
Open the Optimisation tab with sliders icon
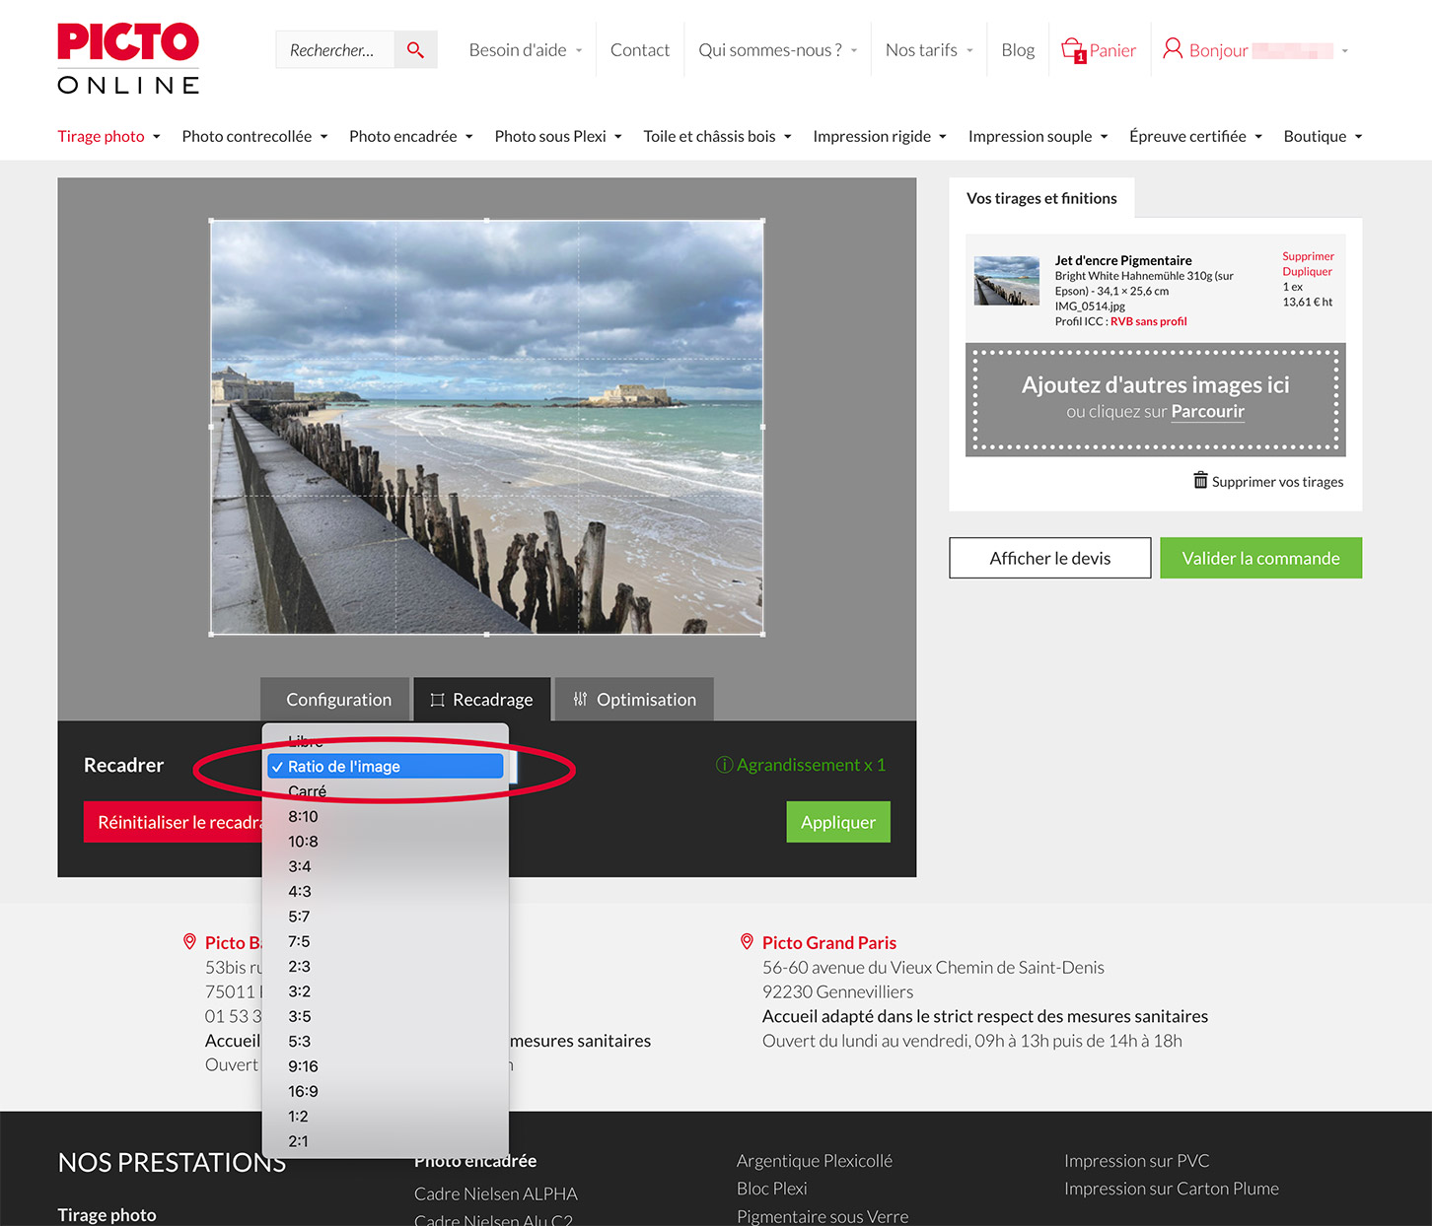click(x=634, y=699)
